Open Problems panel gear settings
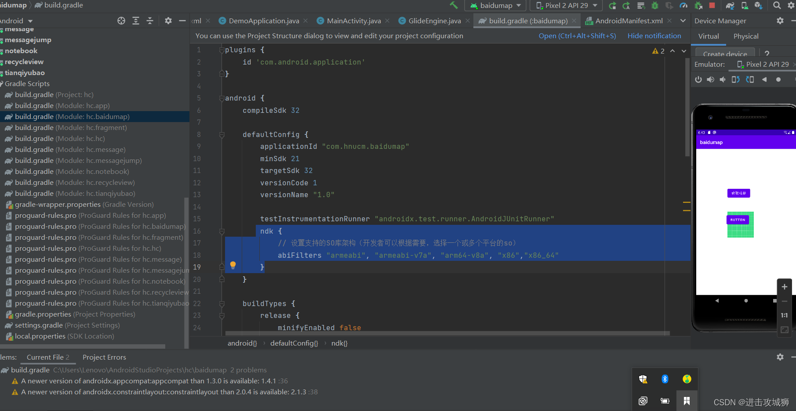The height and width of the screenshot is (411, 796). 780,357
